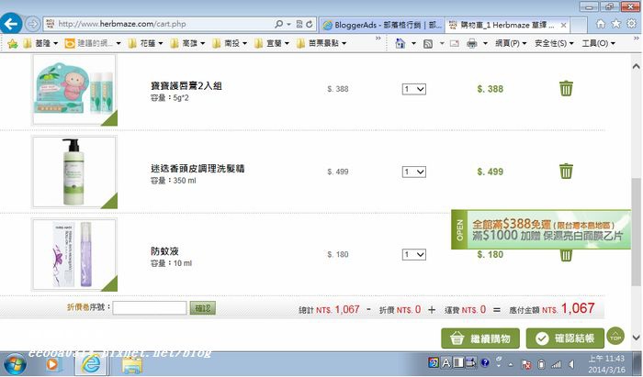Click the 寶寶護唇膏2入組 product name

pos(186,86)
